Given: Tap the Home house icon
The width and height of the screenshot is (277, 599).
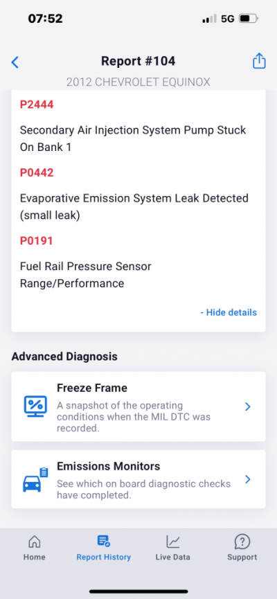Looking at the screenshot, I should click(x=35, y=542).
